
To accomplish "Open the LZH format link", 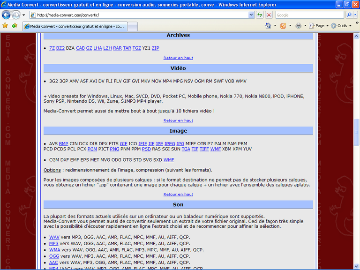I will click(107, 48).
